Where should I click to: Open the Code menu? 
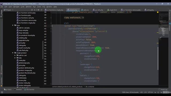(22, 7)
